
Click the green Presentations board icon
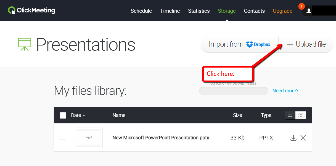25,44
